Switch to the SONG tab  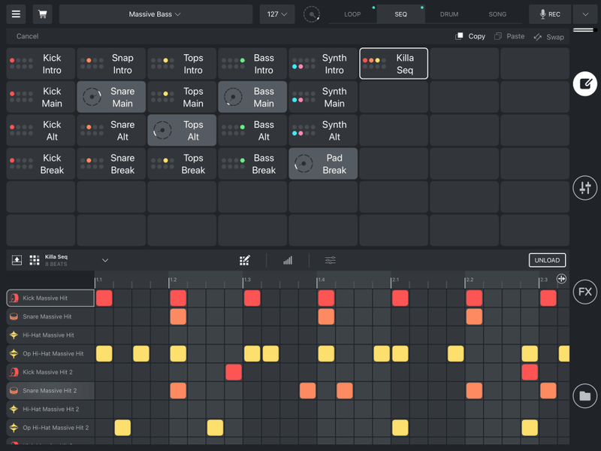coord(497,14)
